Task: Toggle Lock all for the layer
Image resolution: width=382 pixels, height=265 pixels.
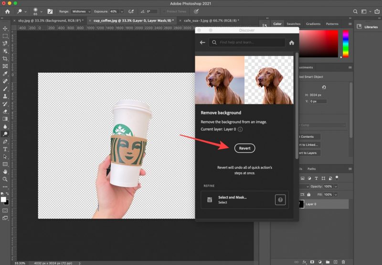Action: point(309,195)
